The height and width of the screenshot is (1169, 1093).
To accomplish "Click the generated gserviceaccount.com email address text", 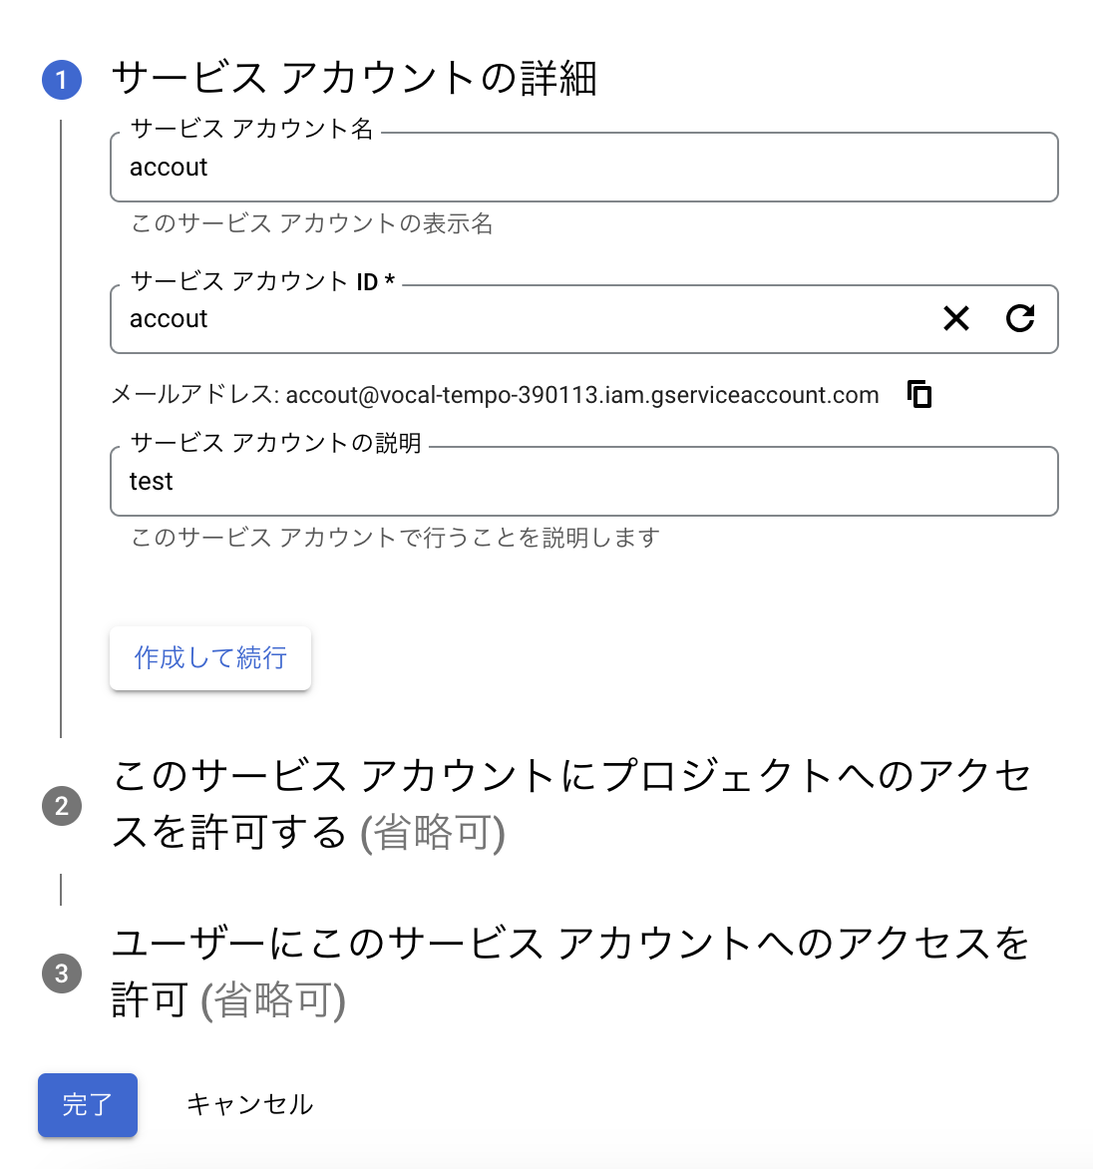I will point(582,395).
